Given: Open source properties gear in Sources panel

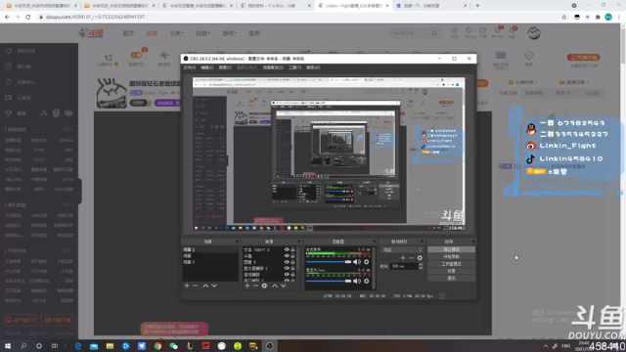Looking at the screenshot, I should pos(264,286).
